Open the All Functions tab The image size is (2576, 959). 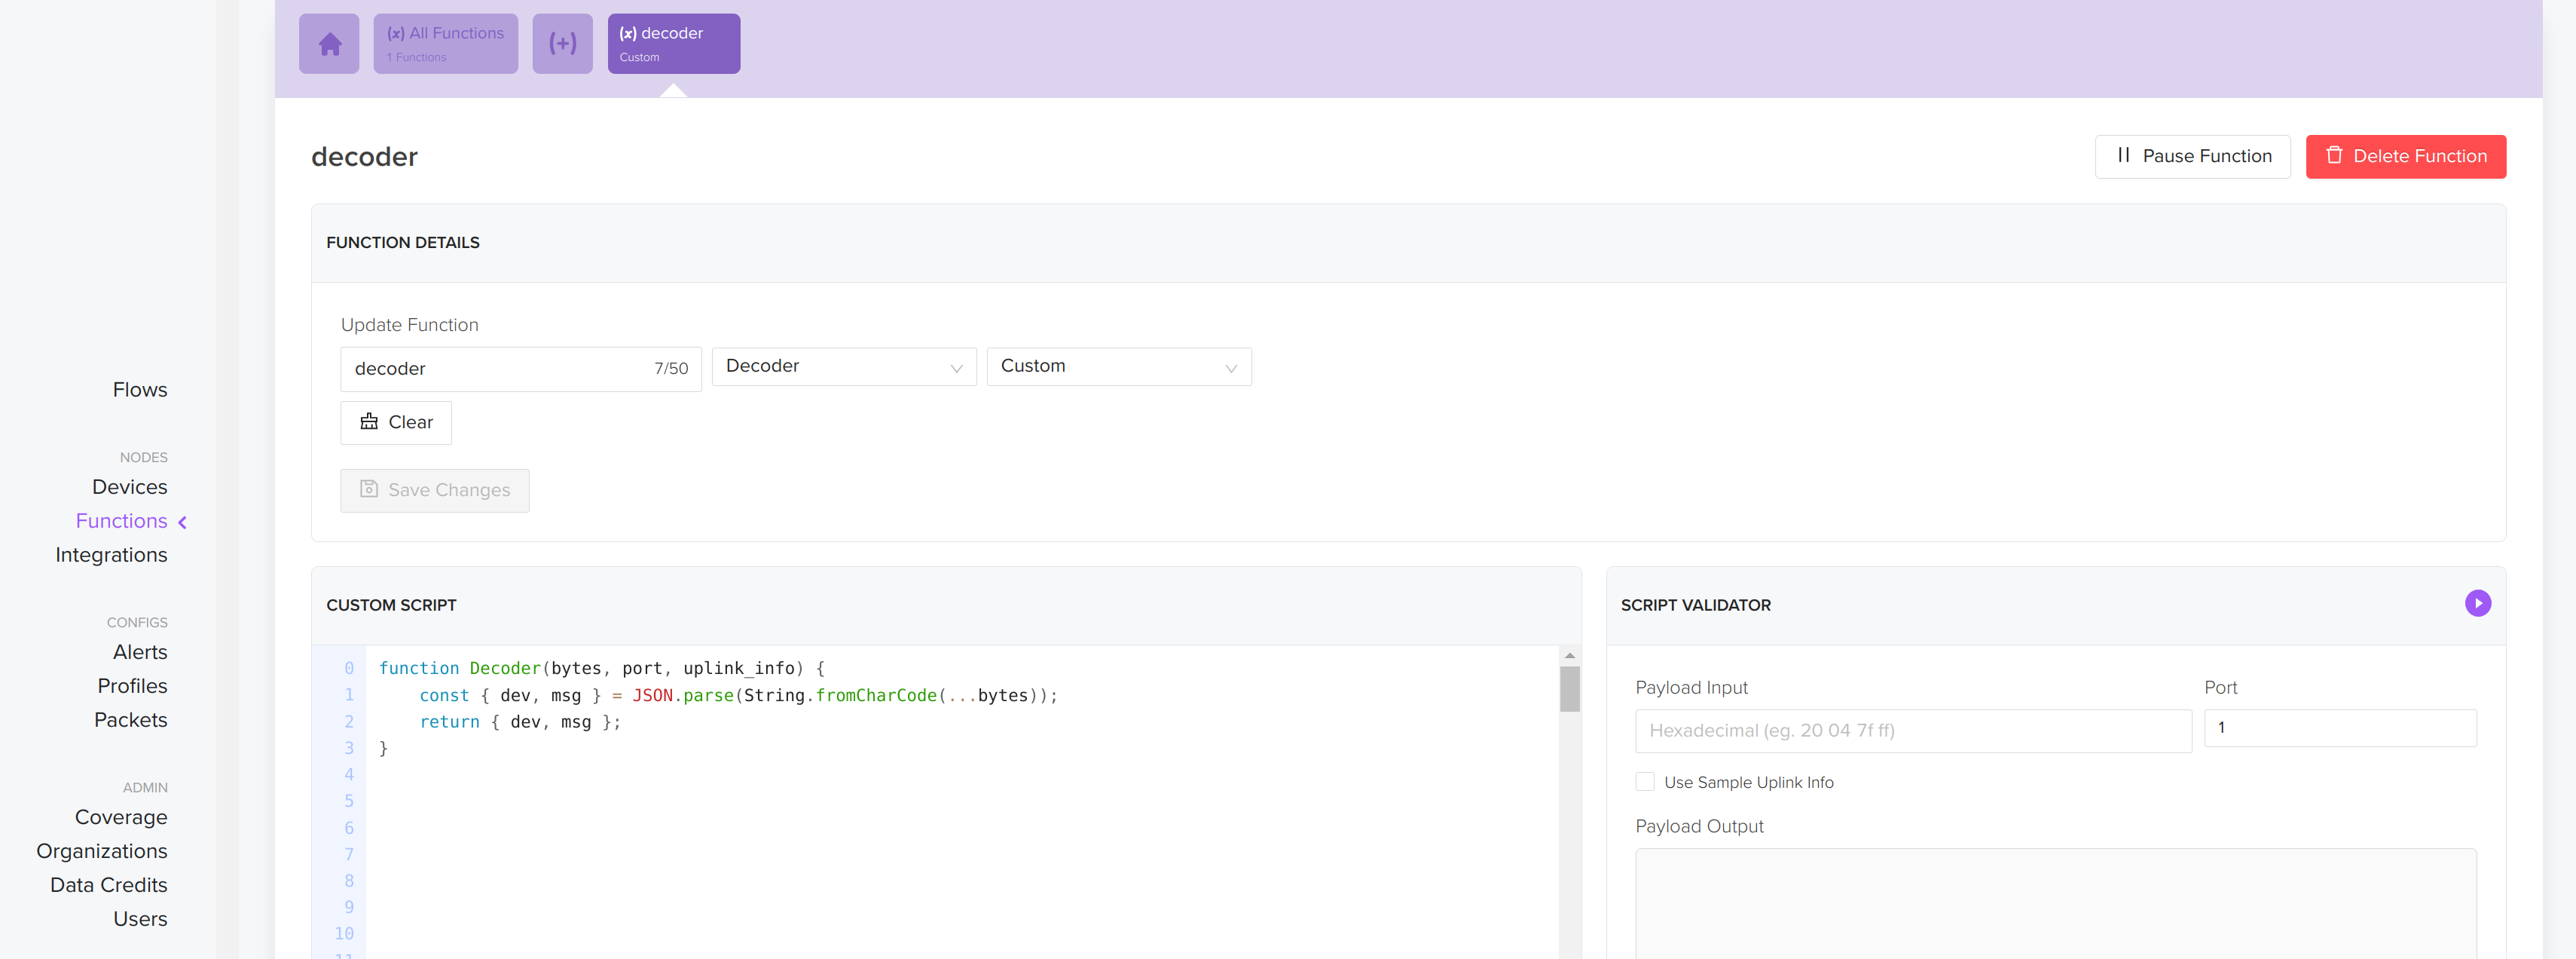[446, 44]
